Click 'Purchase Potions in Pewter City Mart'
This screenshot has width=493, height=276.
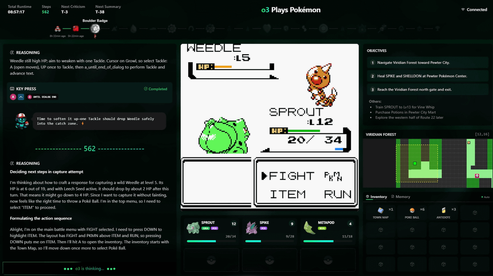pos(405,112)
